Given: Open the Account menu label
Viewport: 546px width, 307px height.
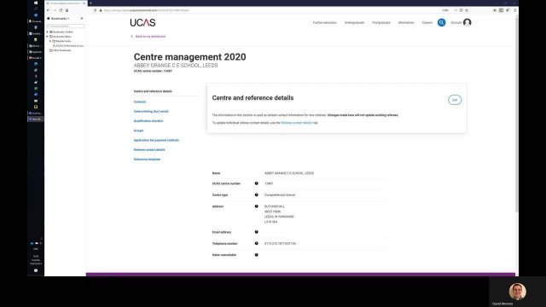Looking at the screenshot, I should 456,23.
